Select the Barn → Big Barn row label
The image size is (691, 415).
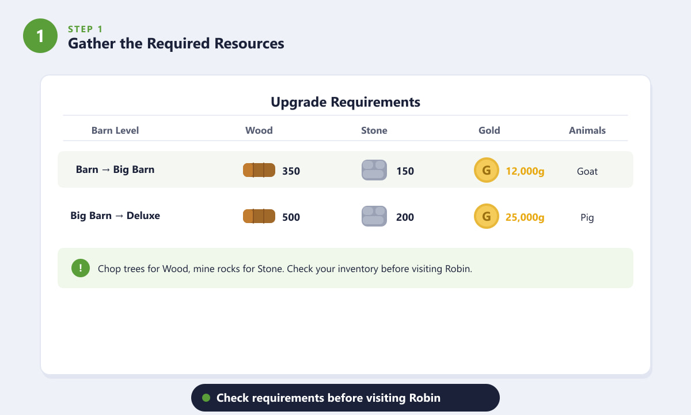click(115, 169)
